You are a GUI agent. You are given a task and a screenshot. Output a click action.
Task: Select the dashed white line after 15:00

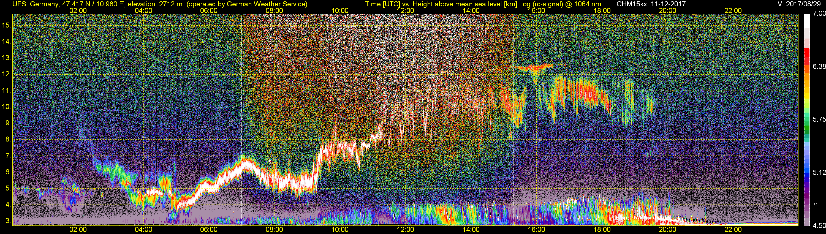pyautogui.click(x=514, y=119)
